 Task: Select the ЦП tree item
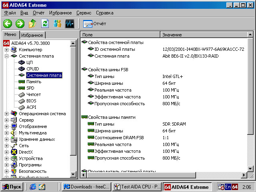(30, 62)
